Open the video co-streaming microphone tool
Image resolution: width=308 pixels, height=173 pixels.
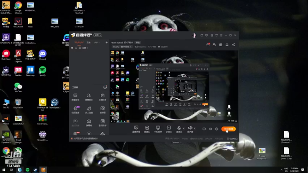click(x=75, y=110)
